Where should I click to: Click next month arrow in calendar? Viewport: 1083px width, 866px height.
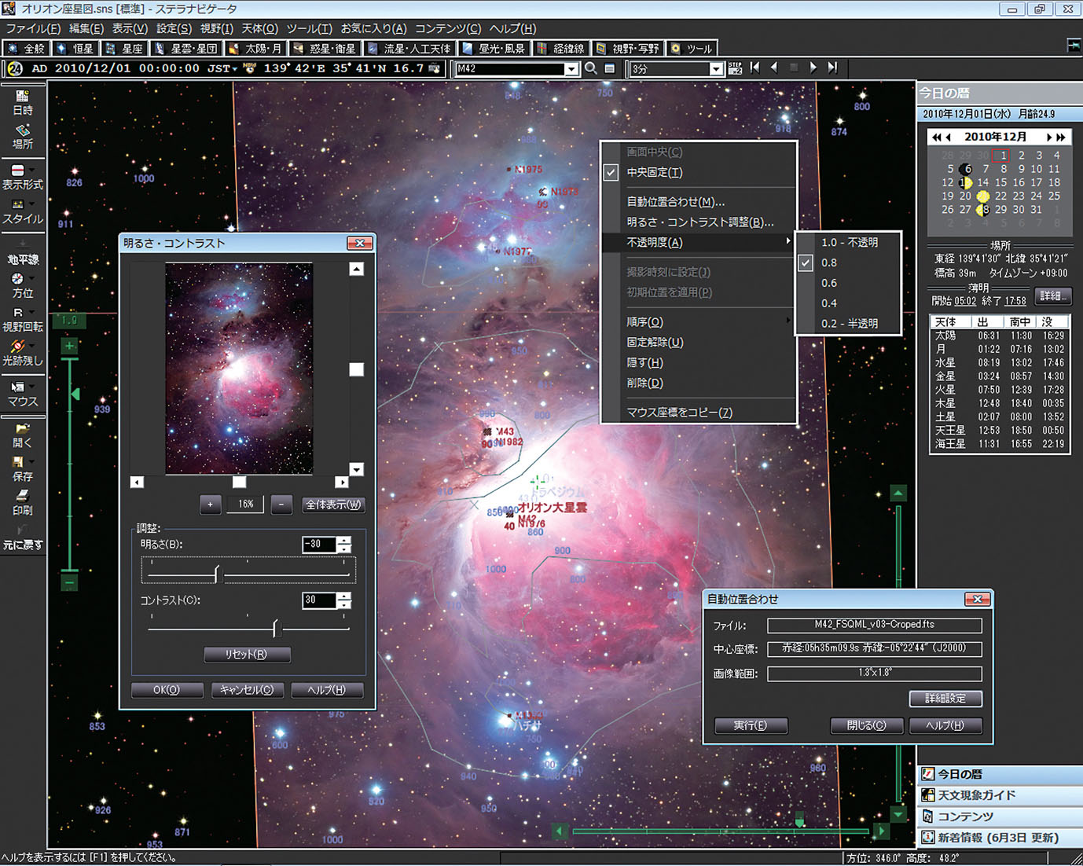1048,137
